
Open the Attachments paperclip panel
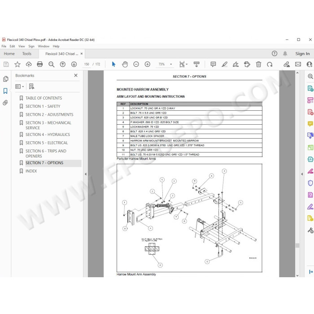click(5, 103)
